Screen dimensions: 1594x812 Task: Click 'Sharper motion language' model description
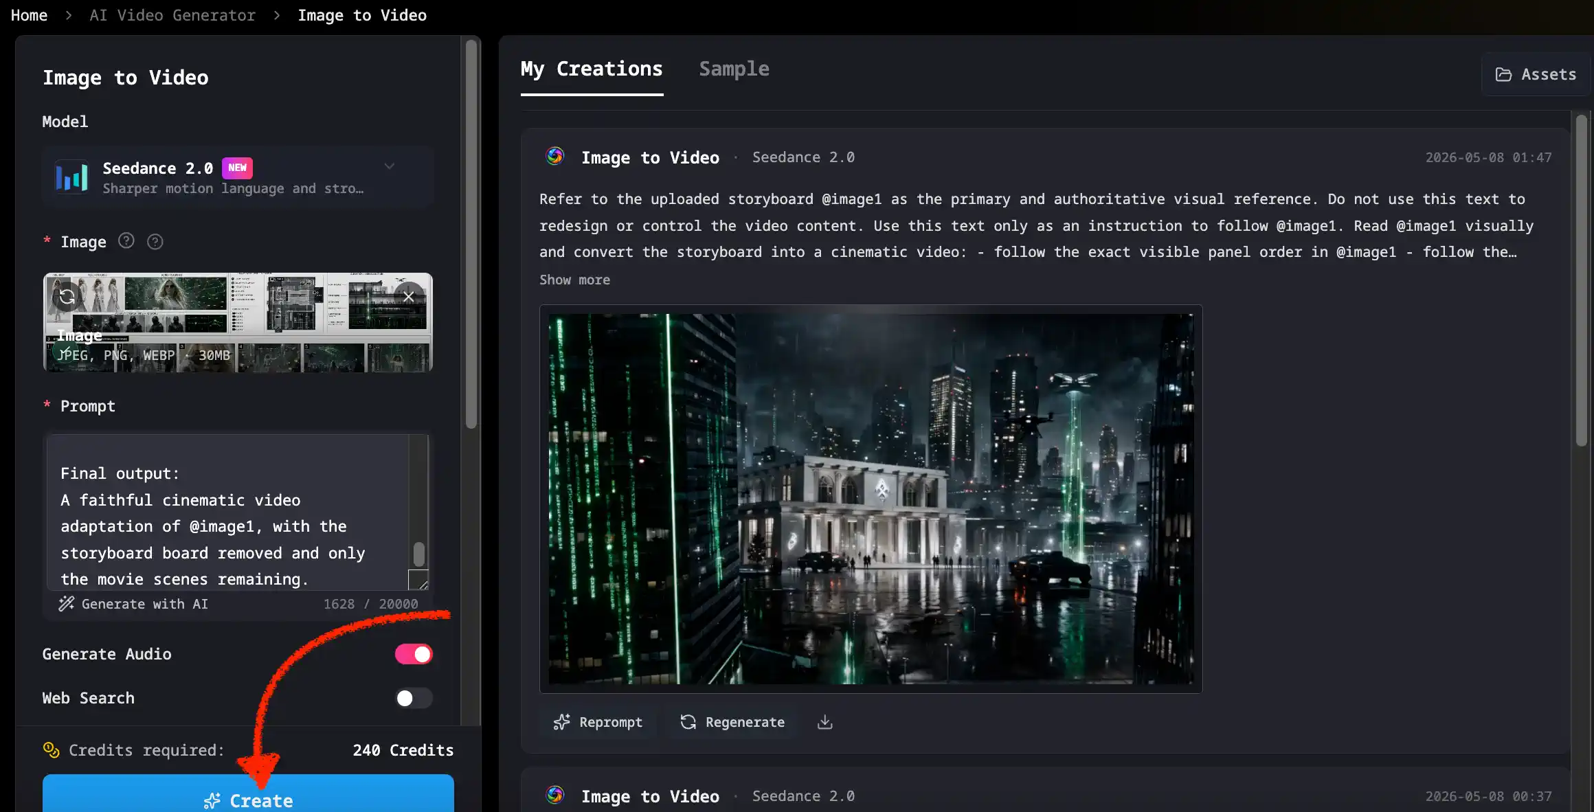234,188
